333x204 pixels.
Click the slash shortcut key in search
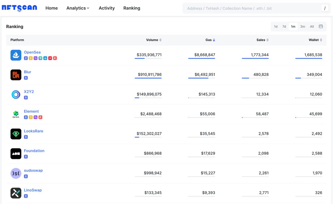pos(325,8)
